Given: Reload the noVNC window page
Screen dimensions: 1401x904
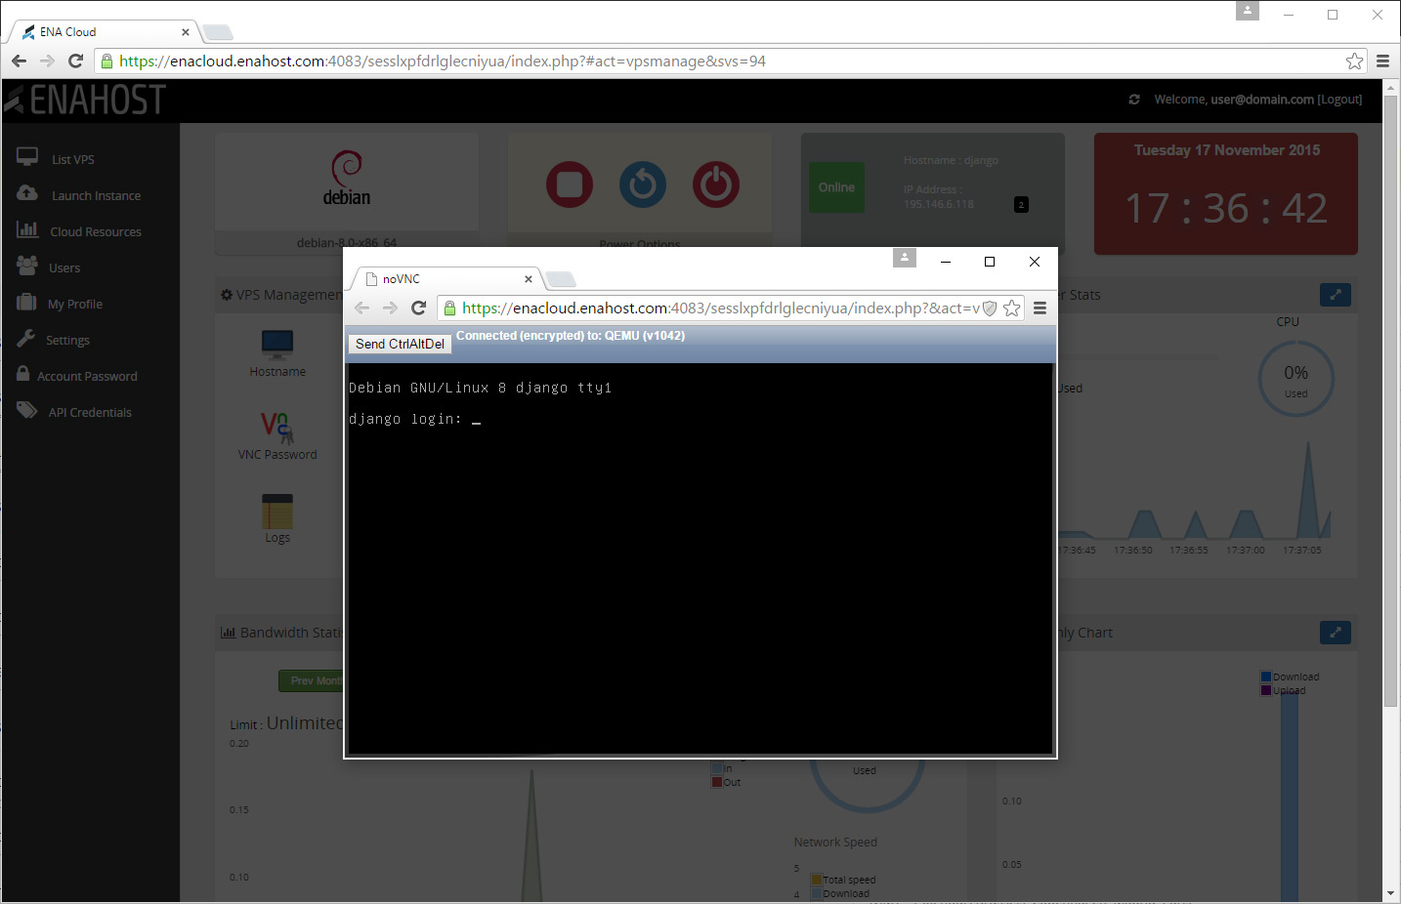Looking at the screenshot, I should pos(418,308).
